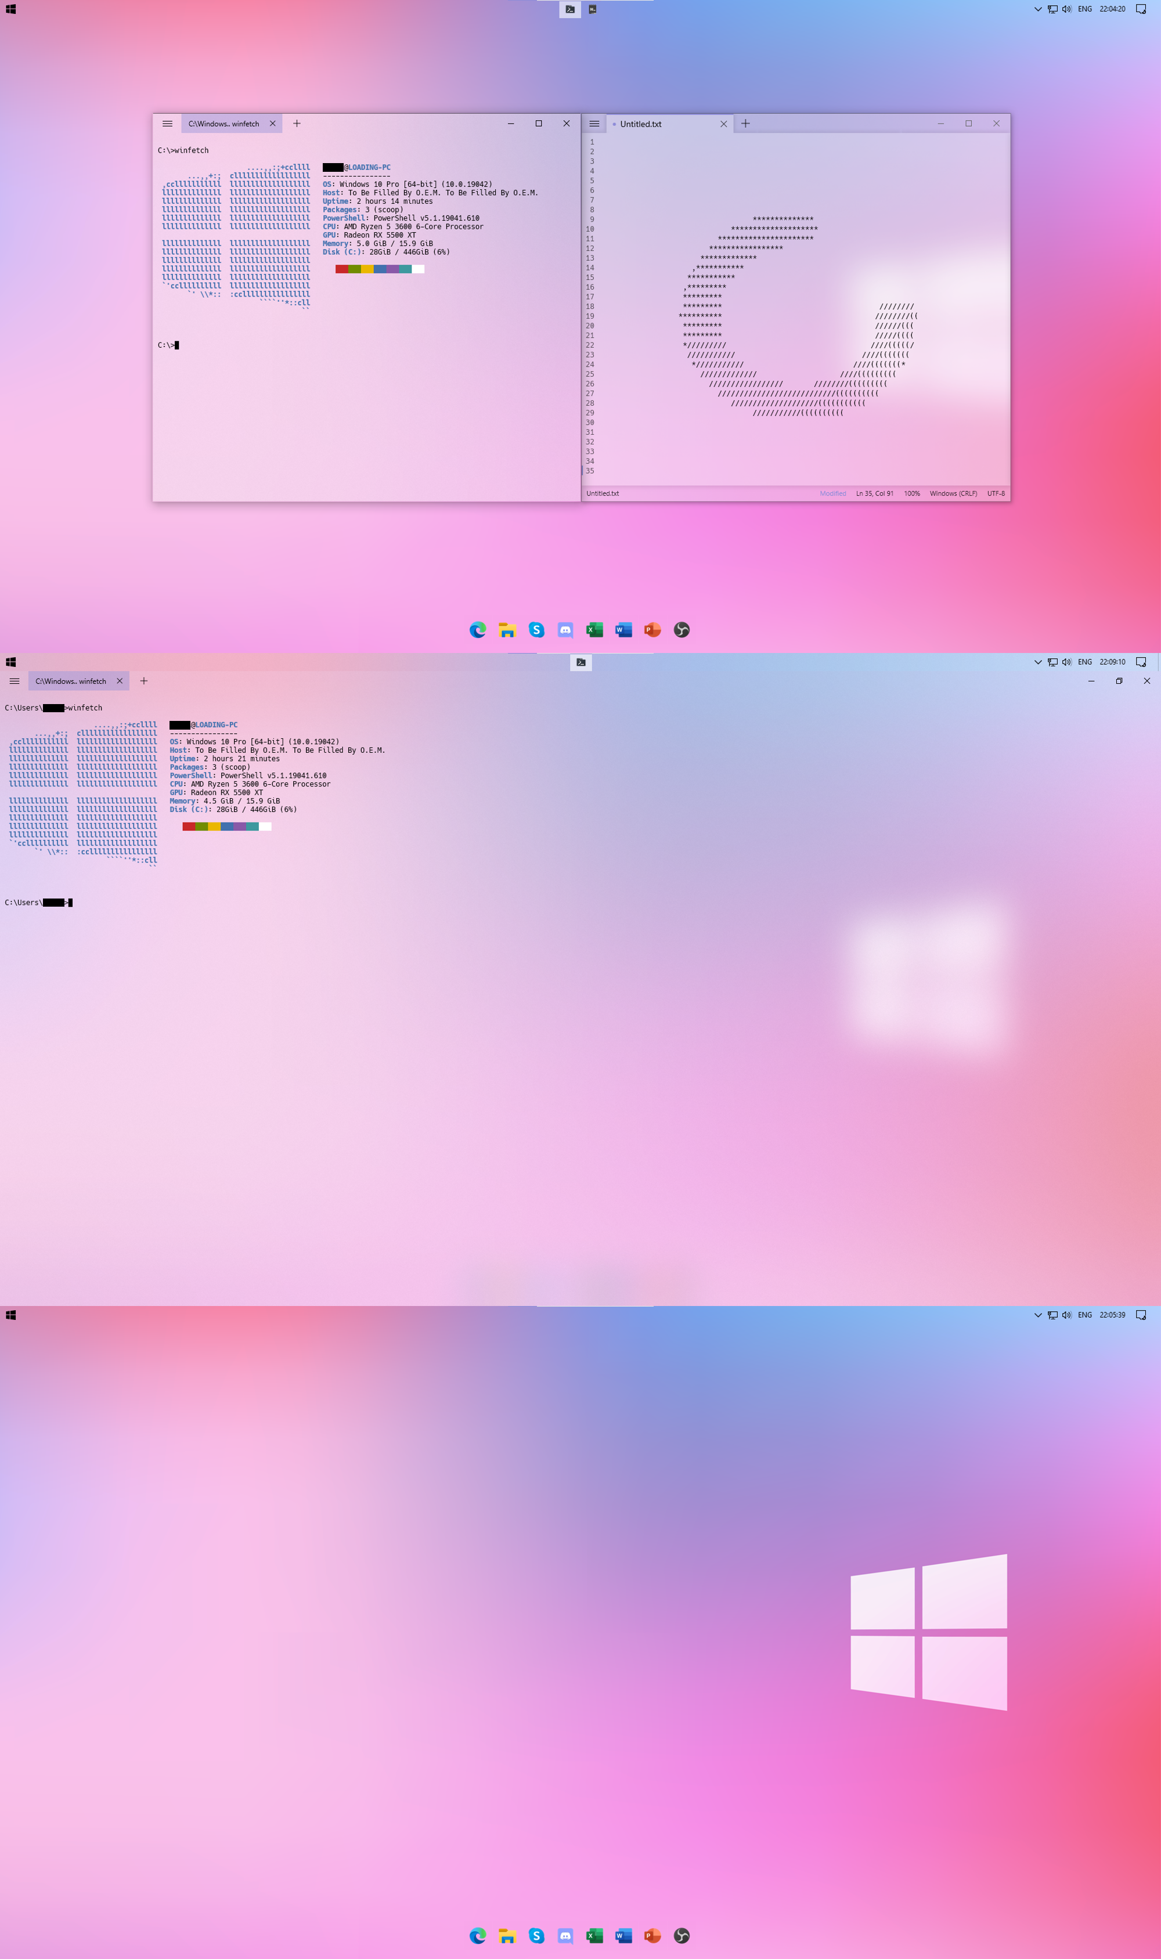Click the Ln 35, Col 91 status entry
The width and height of the screenshot is (1161, 1959).
pos(875,493)
